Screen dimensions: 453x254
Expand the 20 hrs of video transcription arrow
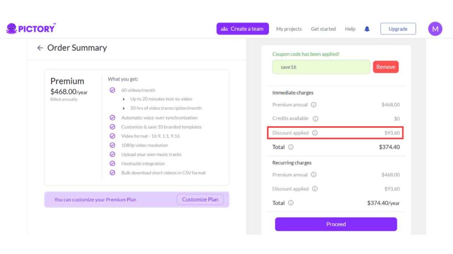(124, 108)
